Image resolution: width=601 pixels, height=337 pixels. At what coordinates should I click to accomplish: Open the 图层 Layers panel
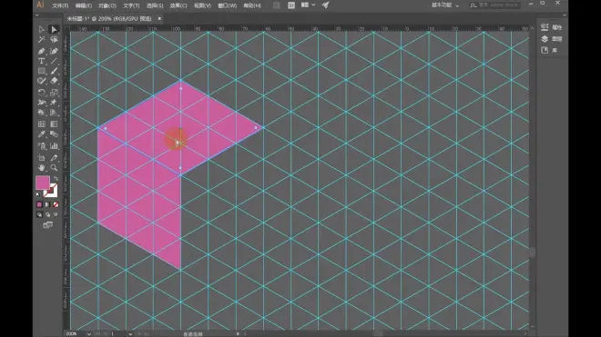552,39
